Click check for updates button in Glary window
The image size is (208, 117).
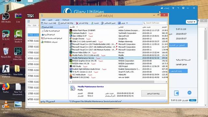(x=178, y=45)
